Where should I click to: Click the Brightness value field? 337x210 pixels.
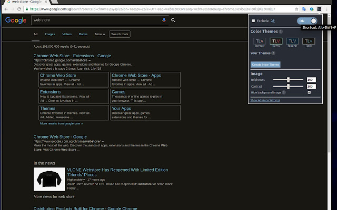pos(311,80)
